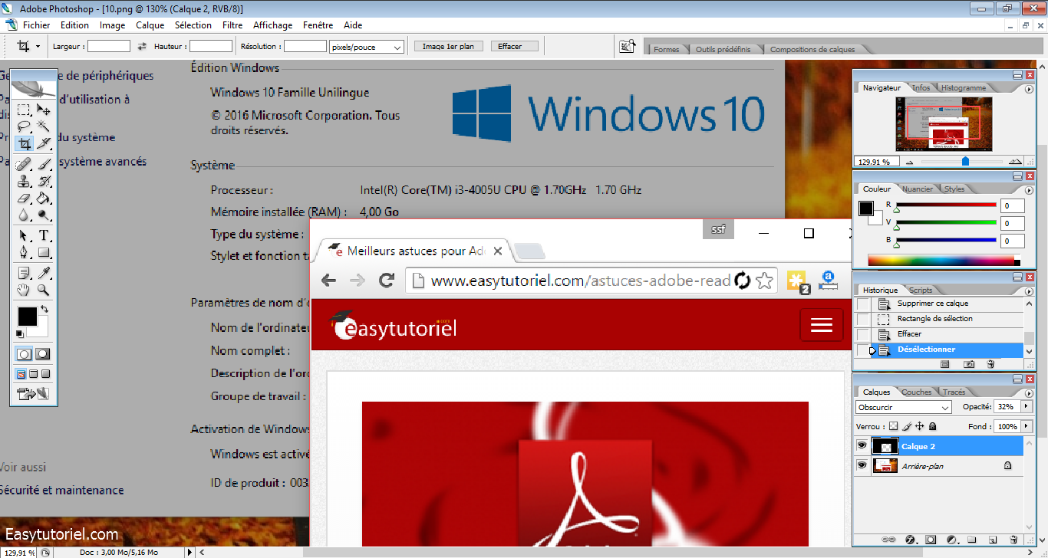Select the Paint Bucket tool
This screenshot has height=558, width=1048.
[x=44, y=199]
